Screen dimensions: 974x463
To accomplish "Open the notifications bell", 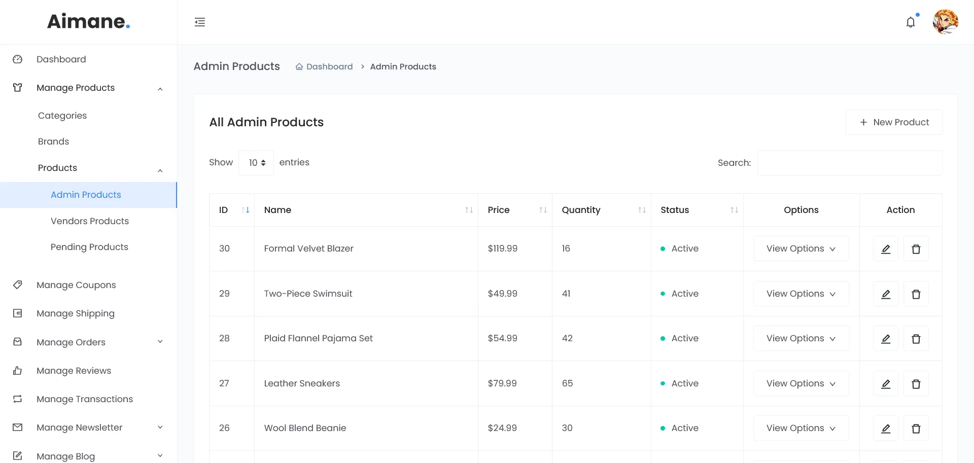I will coord(911,22).
